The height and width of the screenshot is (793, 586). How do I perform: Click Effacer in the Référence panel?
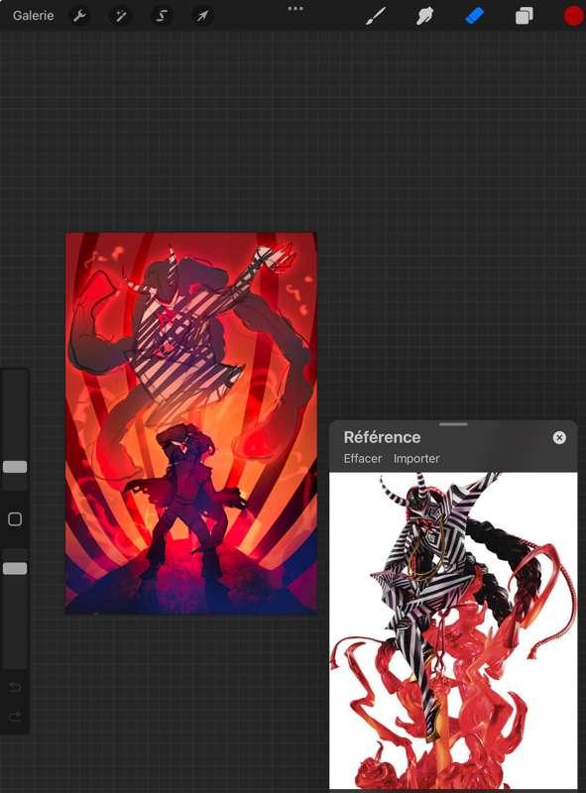coord(362,458)
